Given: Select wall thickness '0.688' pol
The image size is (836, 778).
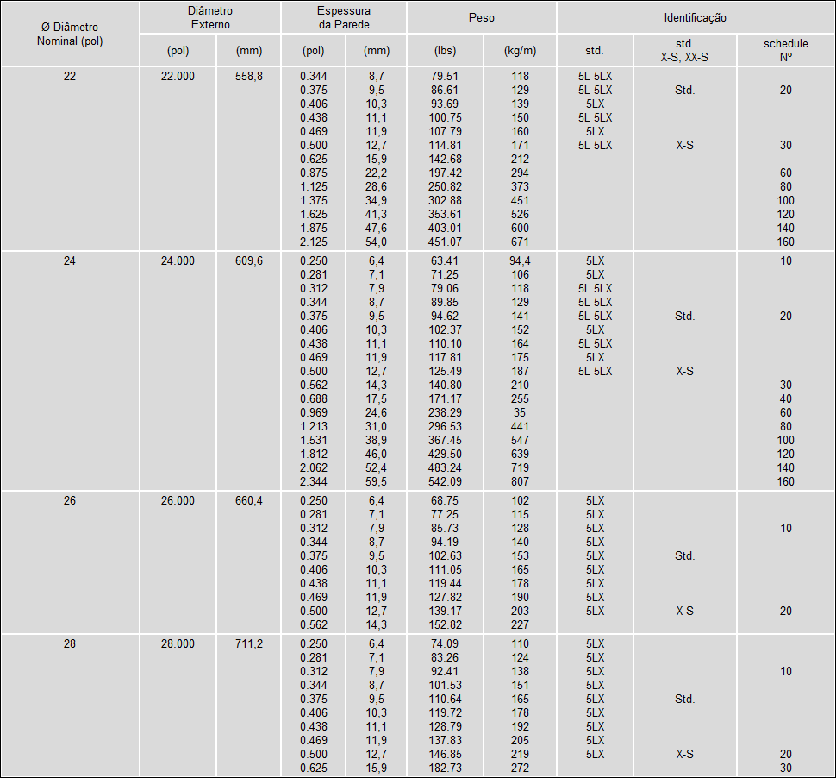Looking at the screenshot, I should coord(314,398).
